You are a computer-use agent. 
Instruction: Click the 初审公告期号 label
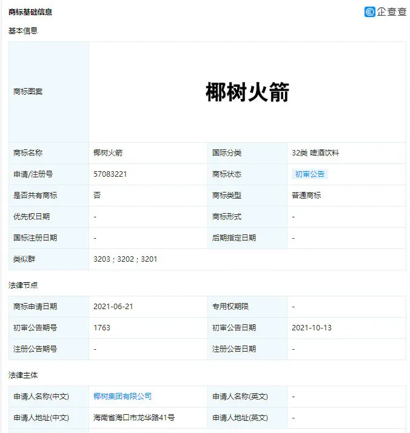pyautogui.click(x=35, y=328)
